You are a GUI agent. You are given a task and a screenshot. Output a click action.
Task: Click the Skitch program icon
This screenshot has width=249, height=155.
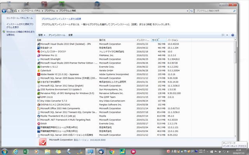pos(39,124)
